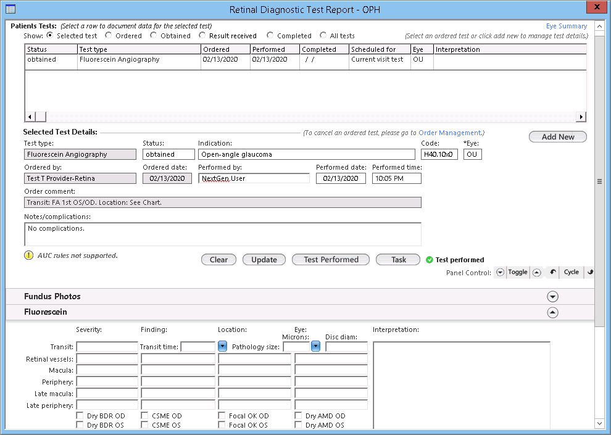Select the Ordered radio button
Image resolution: width=611 pixels, height=435 pixels.
pos(109,35)
